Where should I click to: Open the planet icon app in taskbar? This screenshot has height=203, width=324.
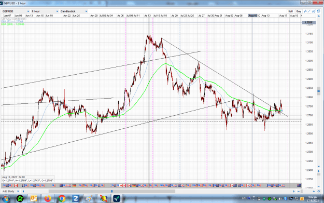[x=104, y=199]
